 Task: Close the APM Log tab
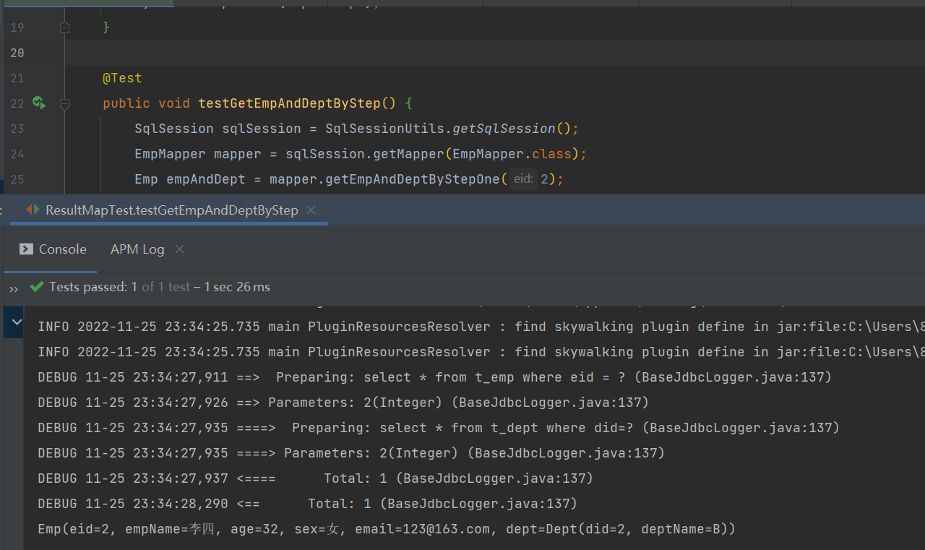pyautogui.click(x=180, y=249)
